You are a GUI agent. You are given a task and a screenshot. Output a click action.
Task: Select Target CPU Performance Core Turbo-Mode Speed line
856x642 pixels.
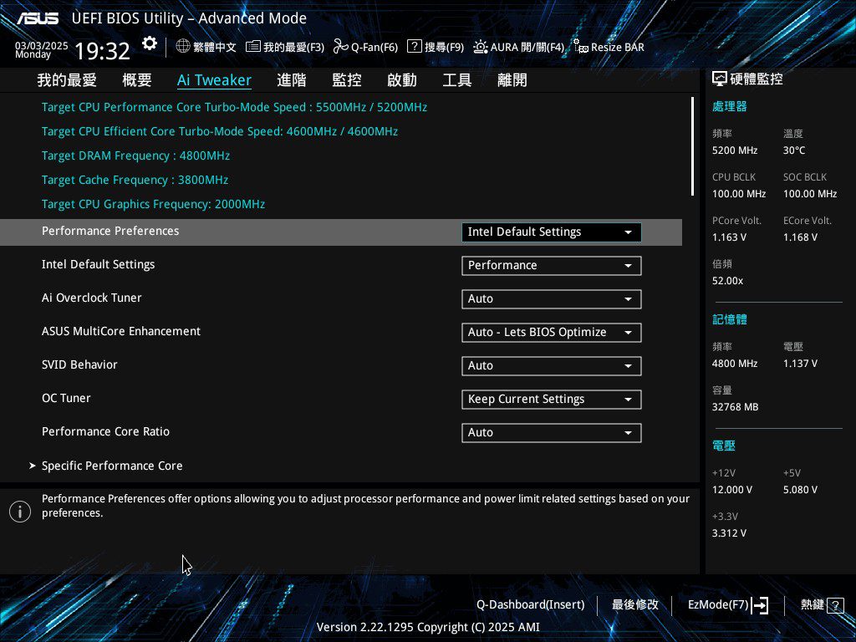click(x=234, y=107)
